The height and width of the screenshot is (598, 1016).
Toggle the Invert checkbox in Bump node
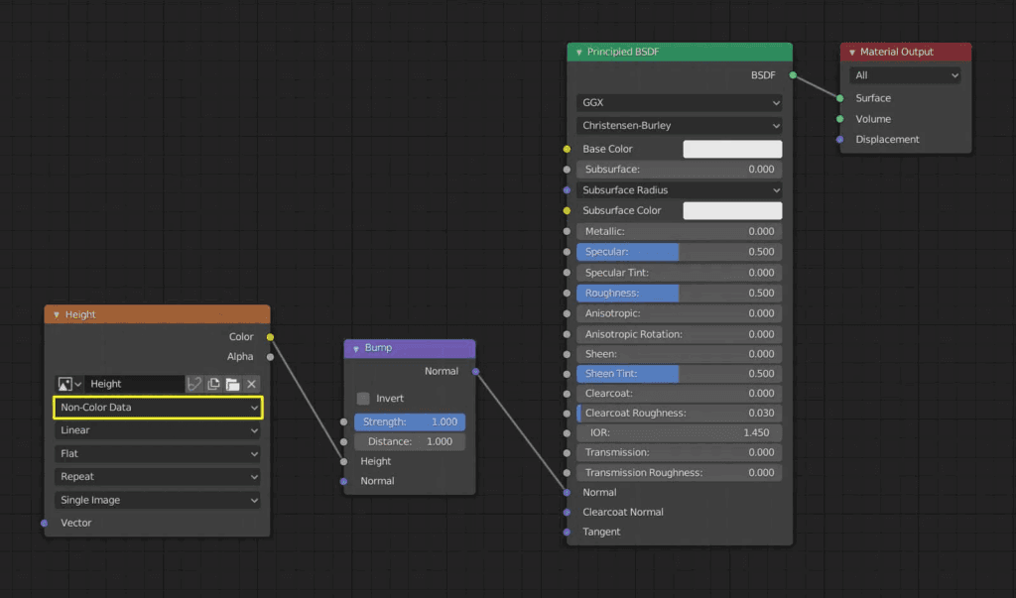point(363,399)
